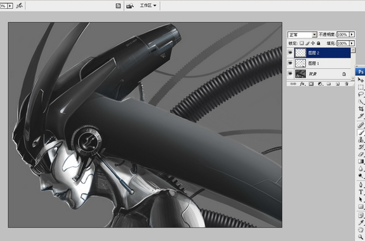Select the Dodge tool
This screenshot has width=365, height=241.
coord(361,176)
